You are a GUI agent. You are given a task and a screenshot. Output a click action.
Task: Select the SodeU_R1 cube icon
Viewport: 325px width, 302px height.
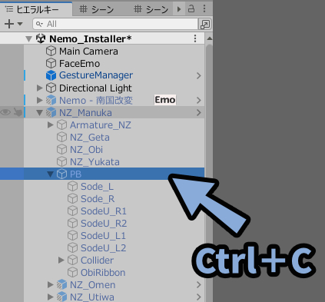tap(72, 211)
